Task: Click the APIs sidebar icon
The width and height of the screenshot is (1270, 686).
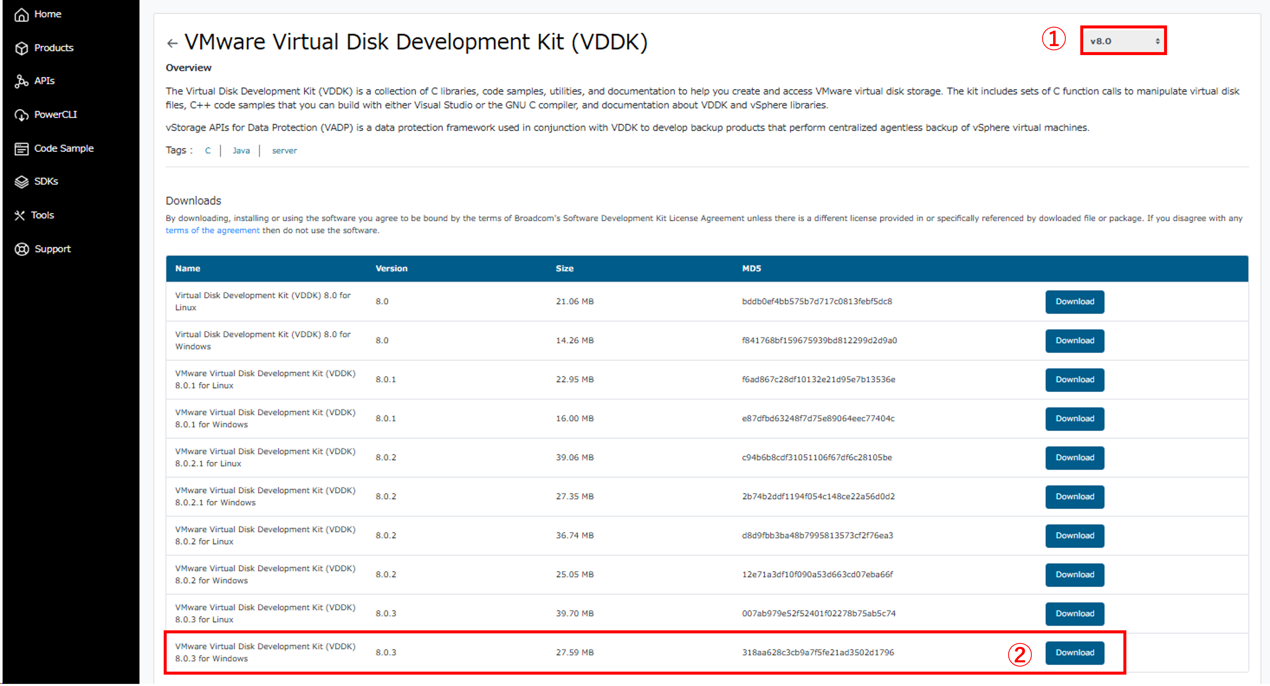Action: [21, 81]
